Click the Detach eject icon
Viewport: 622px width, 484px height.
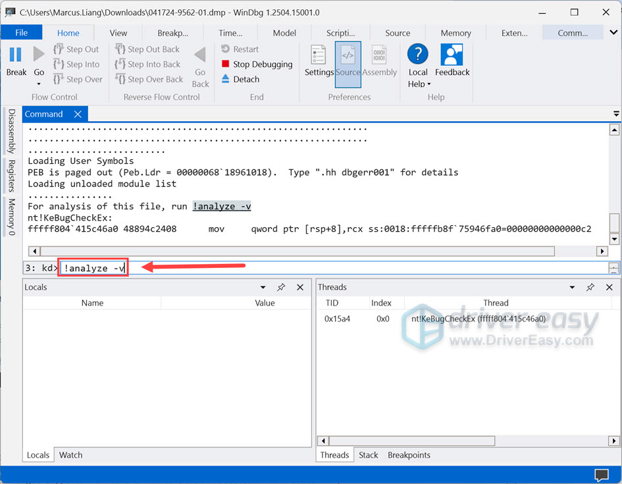click(225, 78)
